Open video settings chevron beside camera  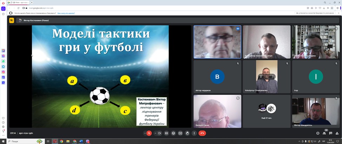point(155,133)
